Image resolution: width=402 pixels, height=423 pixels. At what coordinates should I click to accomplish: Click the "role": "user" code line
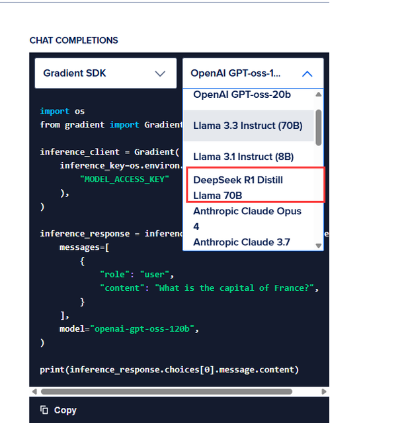pos(137,274)
